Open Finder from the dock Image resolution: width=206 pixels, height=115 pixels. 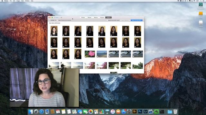[31, 112]
